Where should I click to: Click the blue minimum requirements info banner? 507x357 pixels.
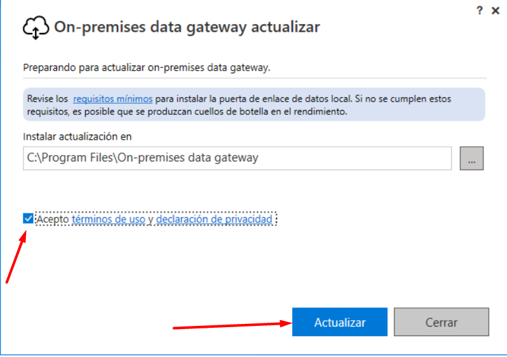(254, 104)
